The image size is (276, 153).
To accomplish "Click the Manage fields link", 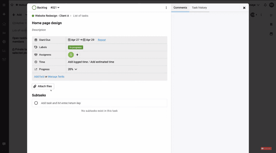I will tap(56, 76).
